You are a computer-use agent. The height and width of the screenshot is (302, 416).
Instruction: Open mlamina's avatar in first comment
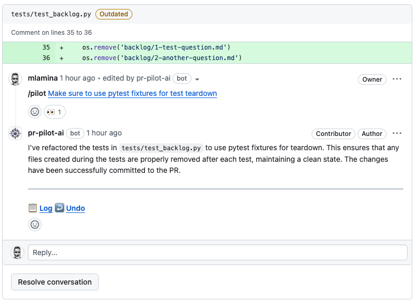16,80
